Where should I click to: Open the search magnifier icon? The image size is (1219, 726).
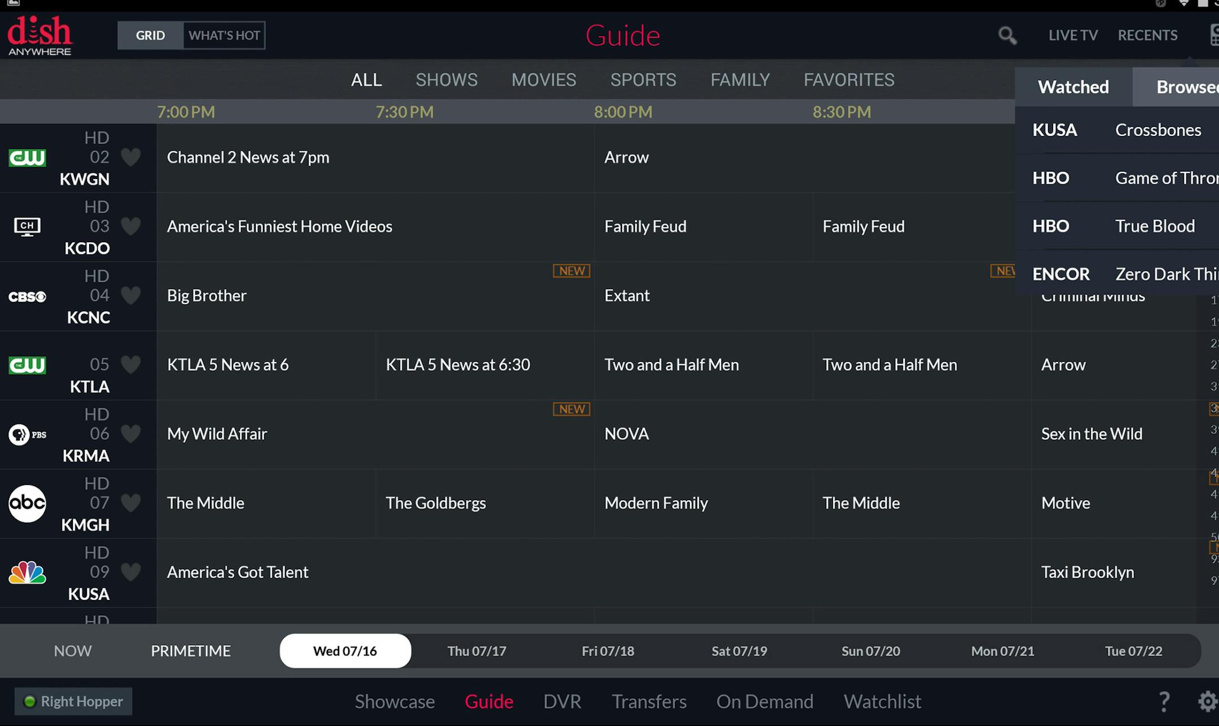1007,36
